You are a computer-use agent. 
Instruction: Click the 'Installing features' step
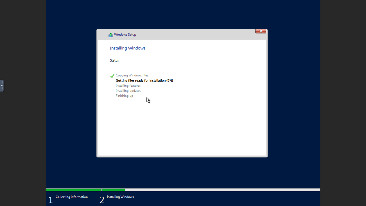pos(128,86)
